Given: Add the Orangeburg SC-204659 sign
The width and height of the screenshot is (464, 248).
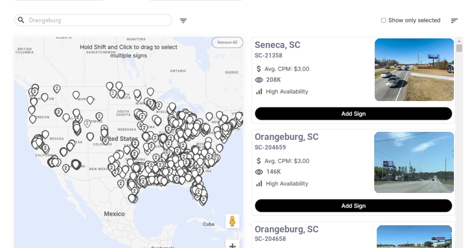Looking at the screenshot, I should tap(353, 206).
